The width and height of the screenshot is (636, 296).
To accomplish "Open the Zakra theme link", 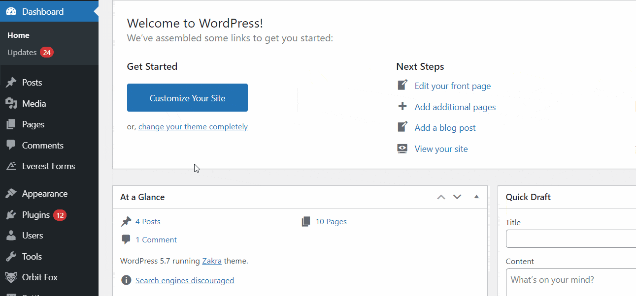I will (212, 261).
